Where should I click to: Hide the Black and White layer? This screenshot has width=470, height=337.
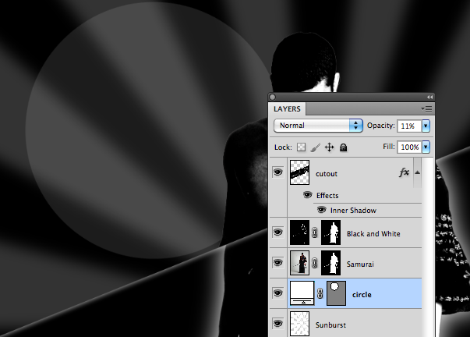277,232
